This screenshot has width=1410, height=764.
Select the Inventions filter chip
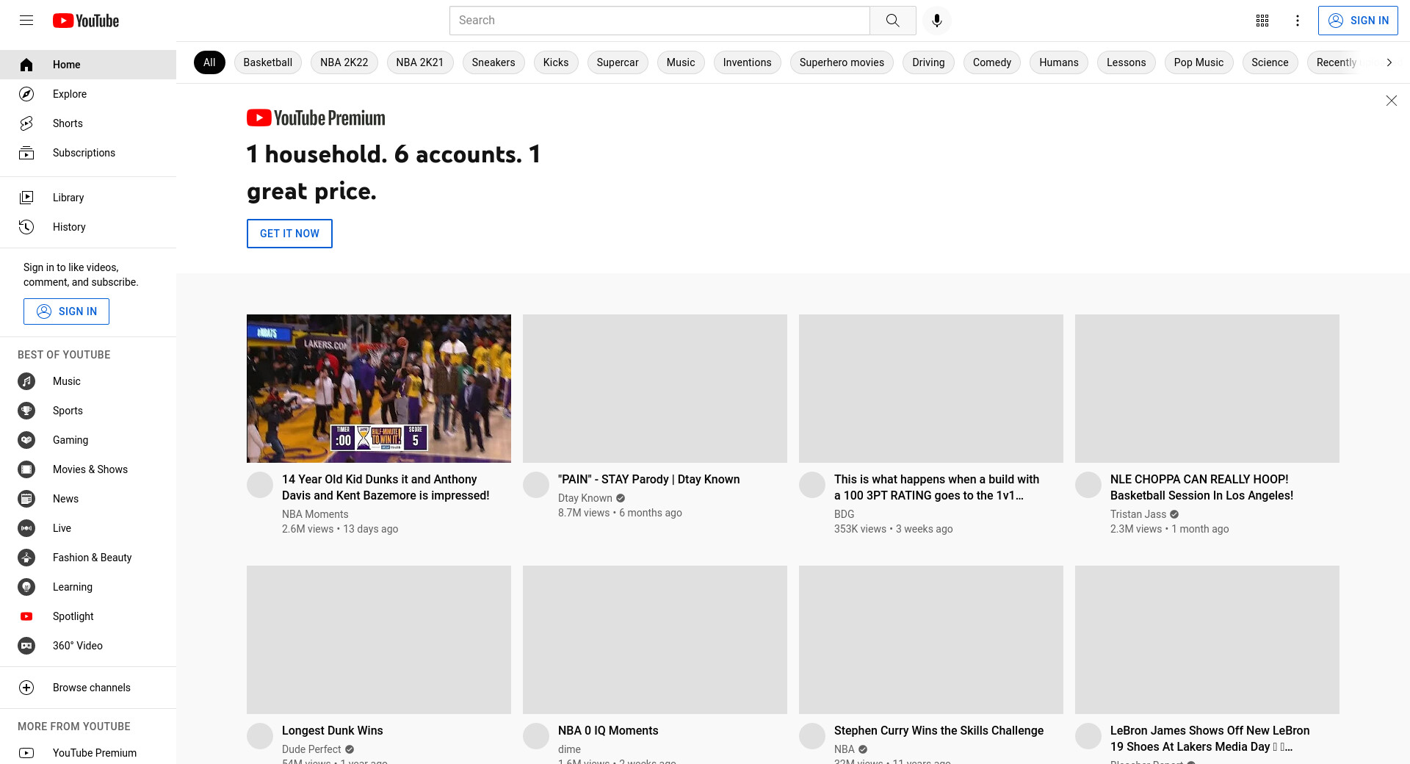(x=748, y=62)
